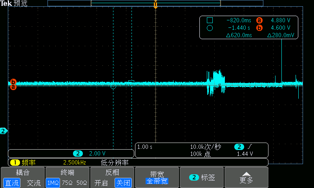Expand the 更多 (More) menu
The image size is (314, 188).
click(x=246, y=177)
